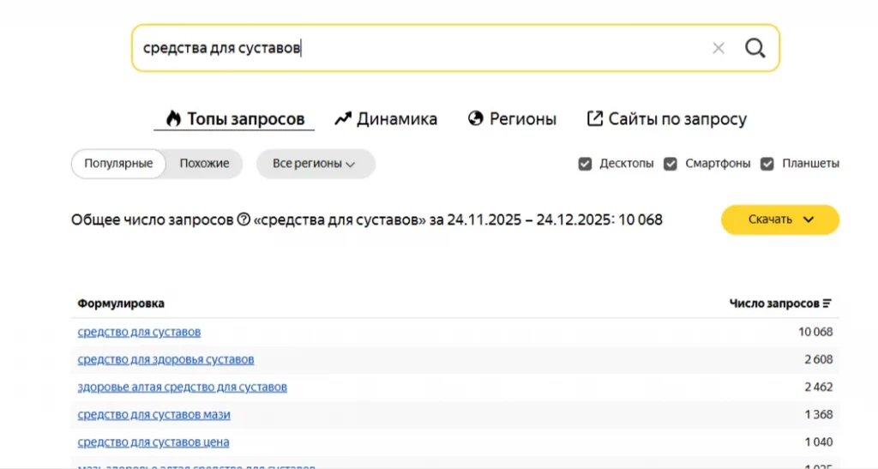Open the Топы запросов tab
Viewport: 878px width, 469px height.
pos(235,118)
